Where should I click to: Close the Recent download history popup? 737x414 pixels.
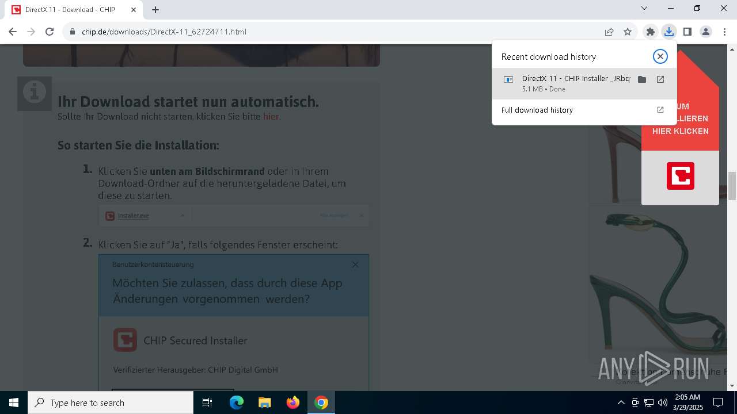[660, 56]
